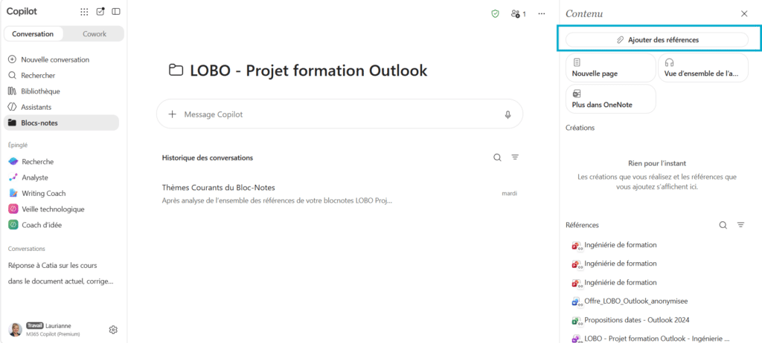The image size is (762, 343).
Task: Open filter icon for Références
Action: point(740,225)
